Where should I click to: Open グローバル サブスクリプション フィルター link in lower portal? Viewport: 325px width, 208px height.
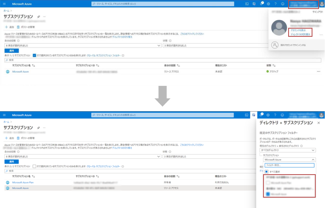[x=103, y=166]
